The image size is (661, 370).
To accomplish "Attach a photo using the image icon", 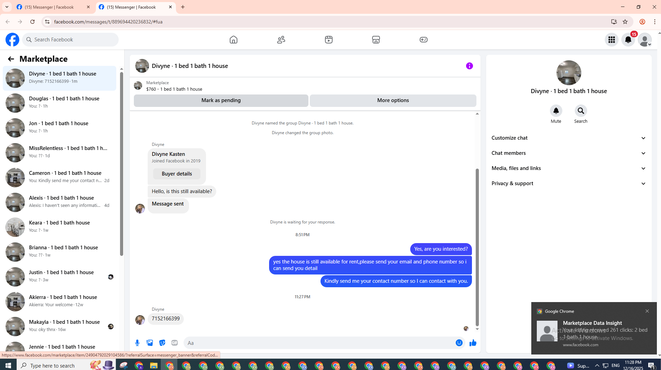I will click(x=150, y=343).
